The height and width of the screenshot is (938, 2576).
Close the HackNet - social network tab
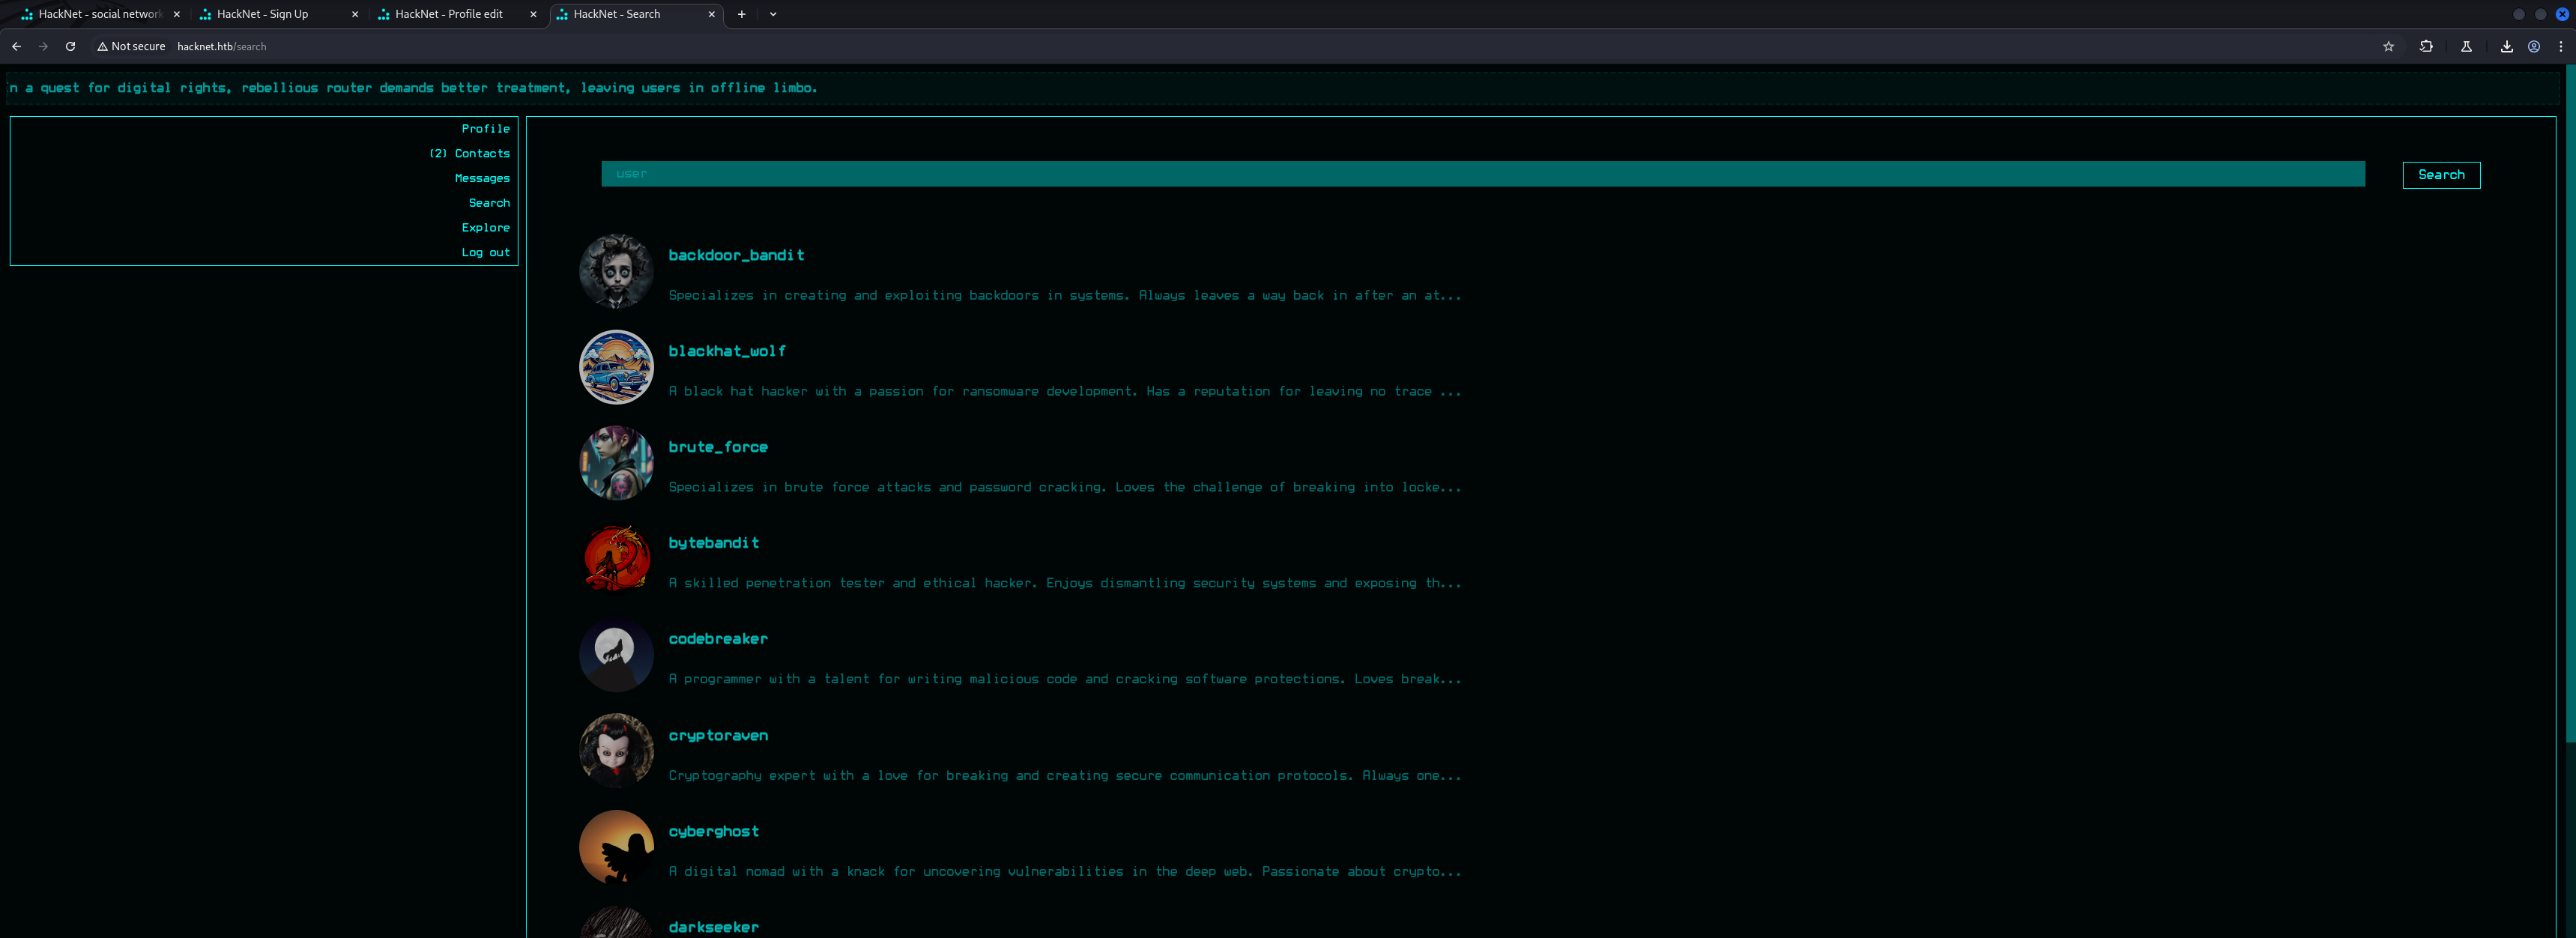click(x=177, y=14)
